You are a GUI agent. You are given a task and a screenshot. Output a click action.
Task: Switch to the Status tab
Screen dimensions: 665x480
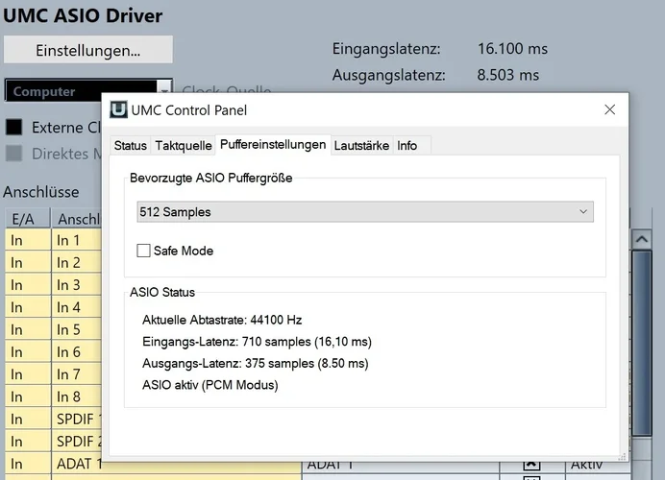[x=130, y=145]
